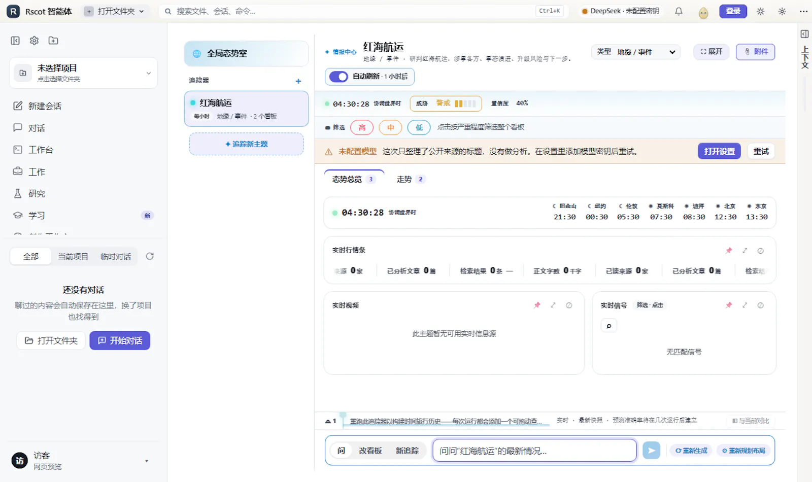Click the 开始对话 button
This screenshot has height=482, width=812.
[120, 340]
